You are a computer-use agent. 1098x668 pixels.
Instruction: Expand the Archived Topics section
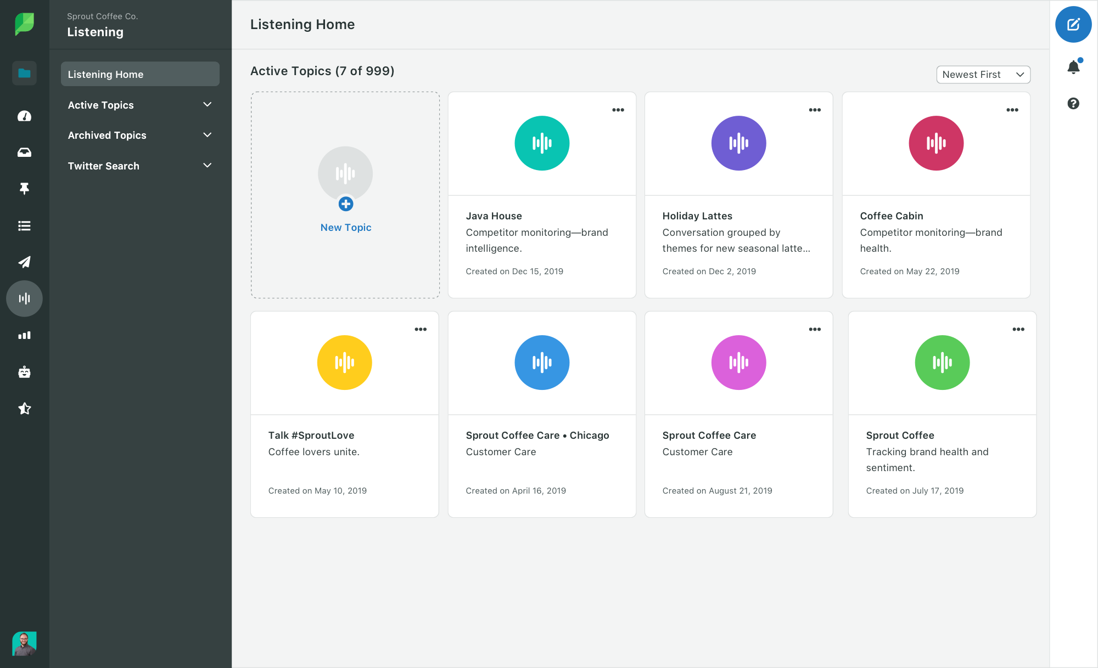click(x=207, y=135)
